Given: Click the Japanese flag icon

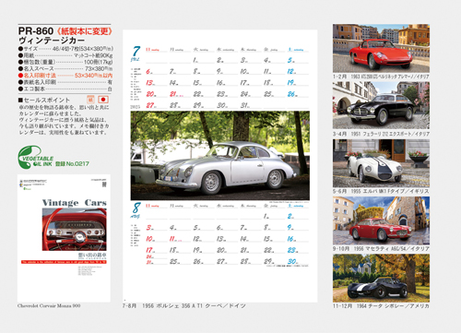Looking at the screenshot, I should coord(103,100).
